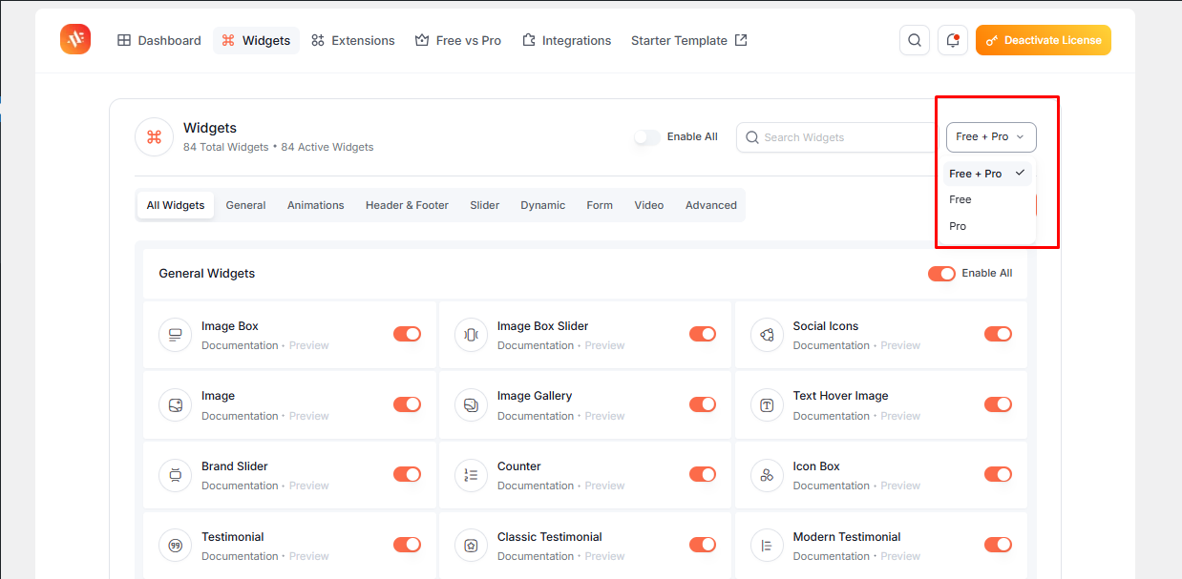Turn off the Text Hover Image toggle
The image size is (1182, 579).
point(998,404)
